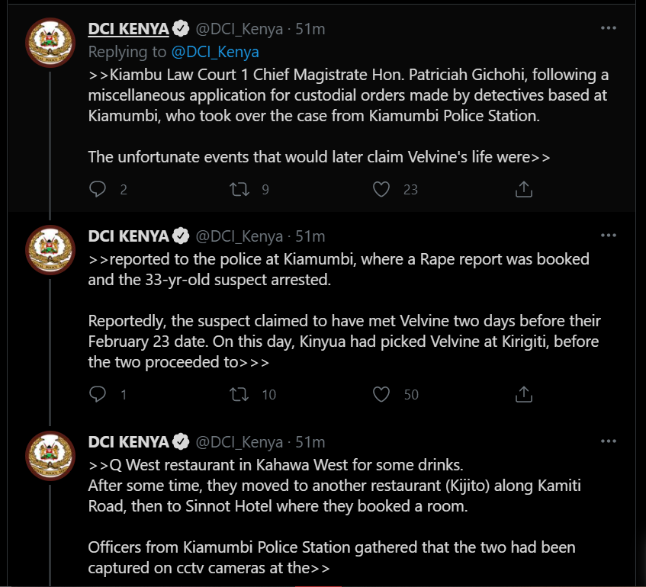Share the Kiambu Law Court tweet
The height and width of the screenshot is (587, 646).
[523, 189]
